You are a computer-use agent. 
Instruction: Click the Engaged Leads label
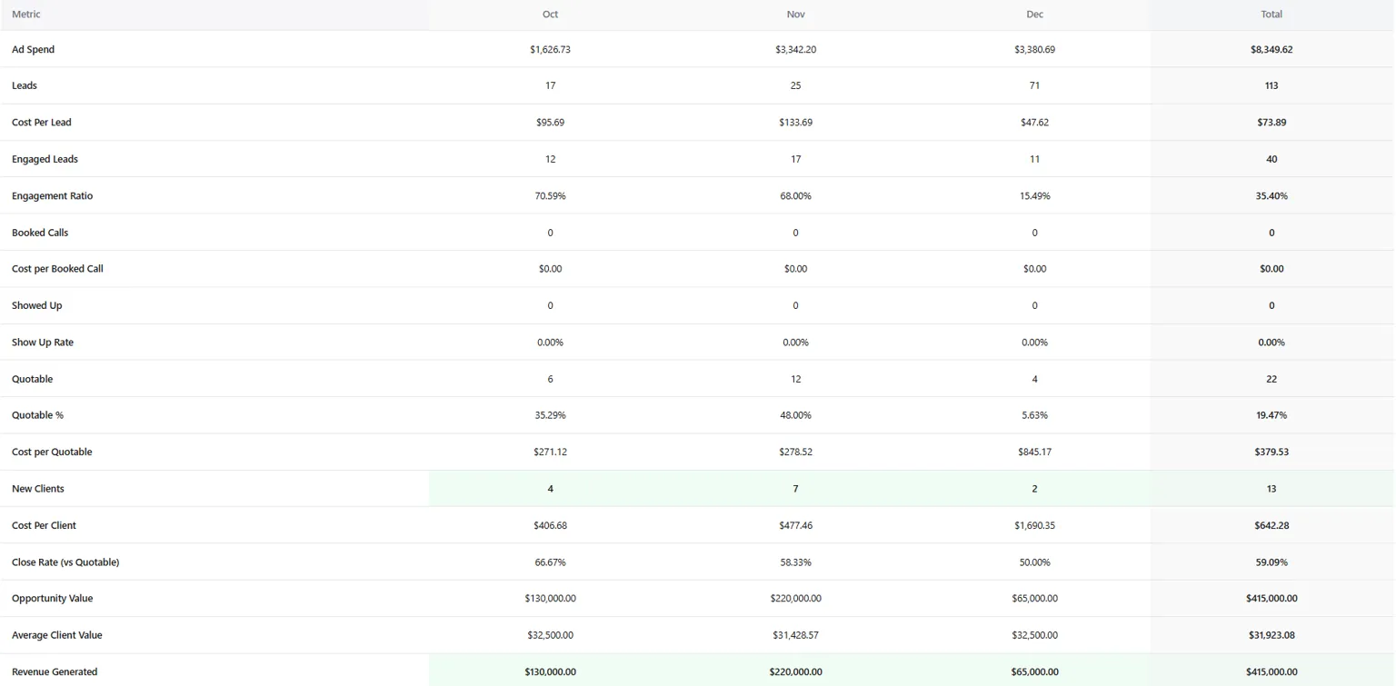click(x=45, y=159)
